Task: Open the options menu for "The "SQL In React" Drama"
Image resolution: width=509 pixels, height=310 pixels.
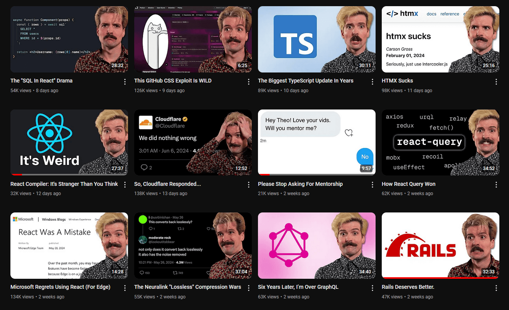Action: pyautogui.click(x=124, y=81)
